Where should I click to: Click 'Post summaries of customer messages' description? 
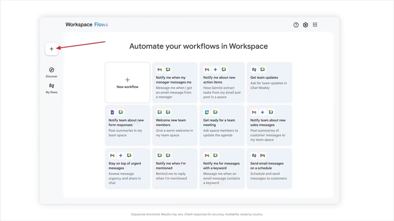coord(267,135)
